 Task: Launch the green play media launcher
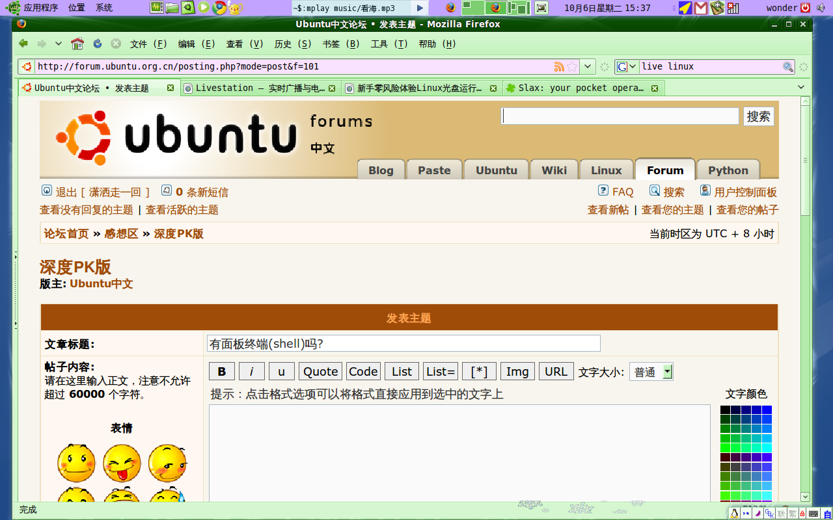[x=204, y=8]
